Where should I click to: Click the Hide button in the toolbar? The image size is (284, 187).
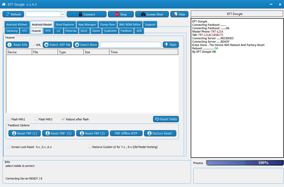point(179,14)
